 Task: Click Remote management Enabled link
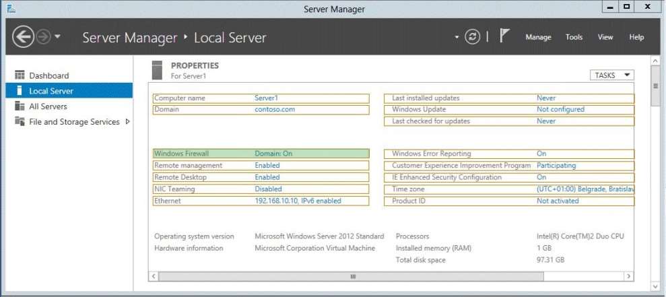pos(267,165)
